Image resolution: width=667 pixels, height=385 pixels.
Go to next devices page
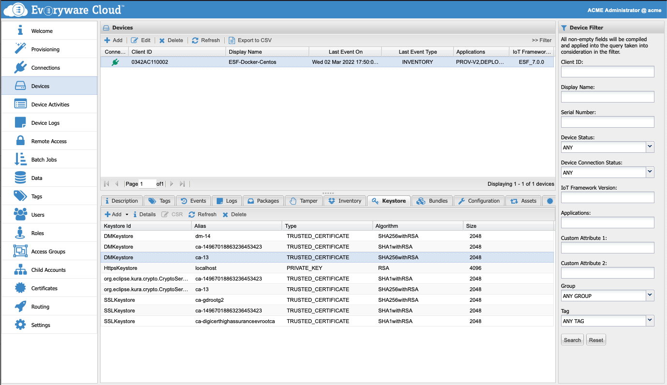pos(172,184)
